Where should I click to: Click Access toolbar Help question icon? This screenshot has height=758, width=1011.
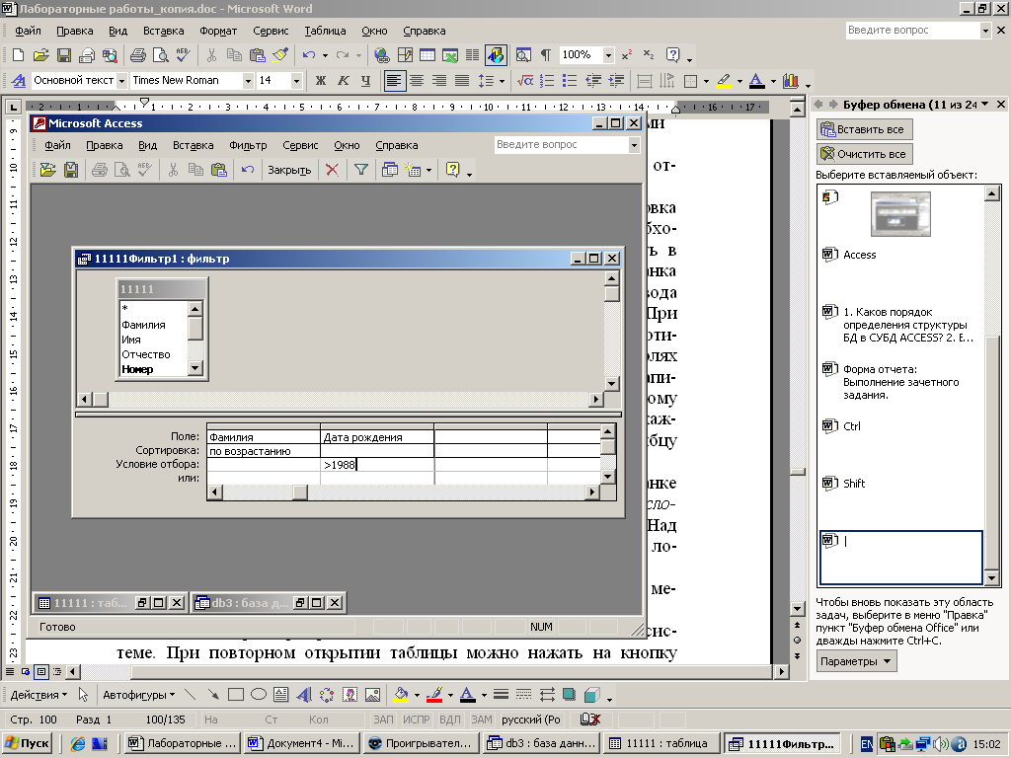point(452,170)
